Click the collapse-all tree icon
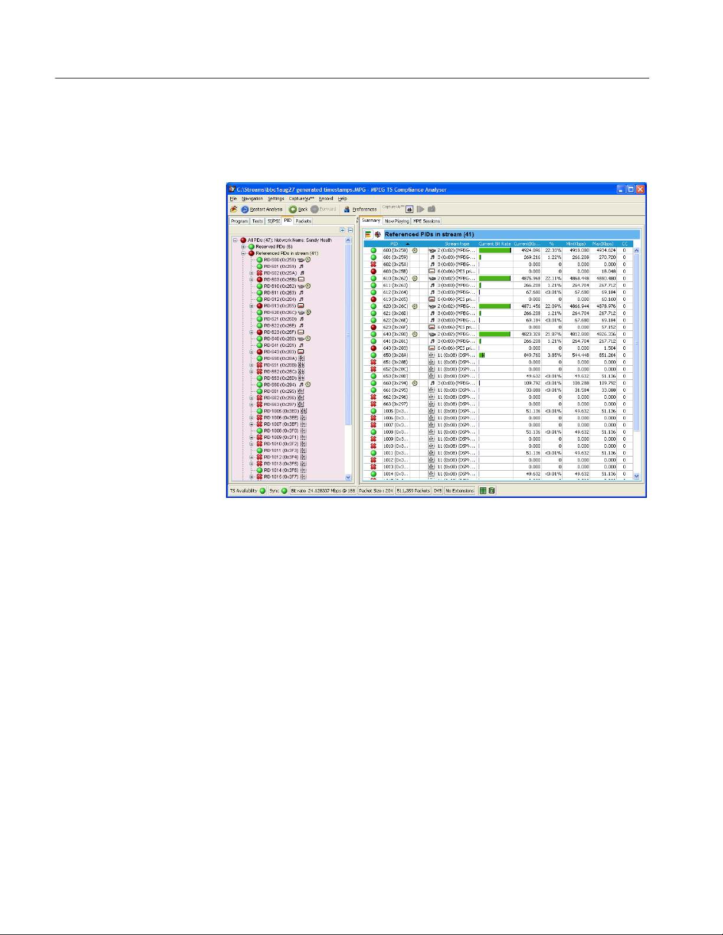The height and width of the screenshot is (935, 723). (x=350, y=230)
